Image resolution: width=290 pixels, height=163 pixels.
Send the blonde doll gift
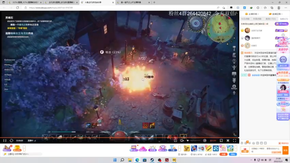point(223,148)
